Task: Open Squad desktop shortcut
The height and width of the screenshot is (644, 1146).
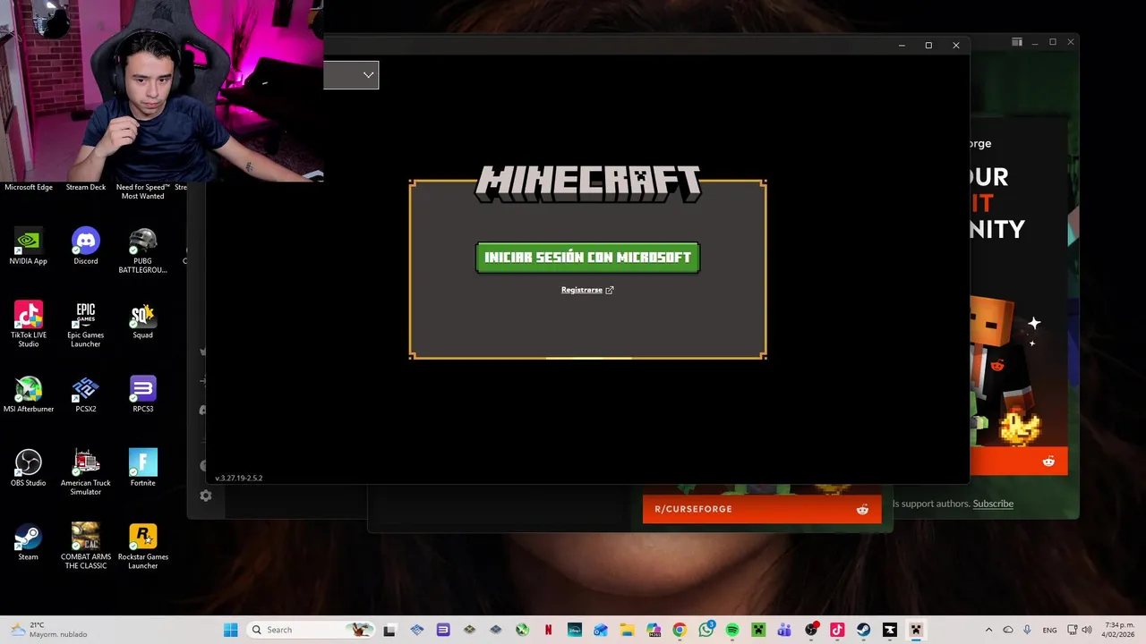Action: click(x=143, y=321)
